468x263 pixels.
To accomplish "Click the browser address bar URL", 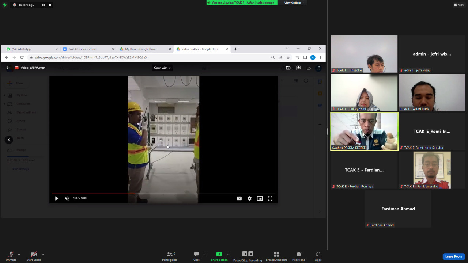I will coord(91,57).
